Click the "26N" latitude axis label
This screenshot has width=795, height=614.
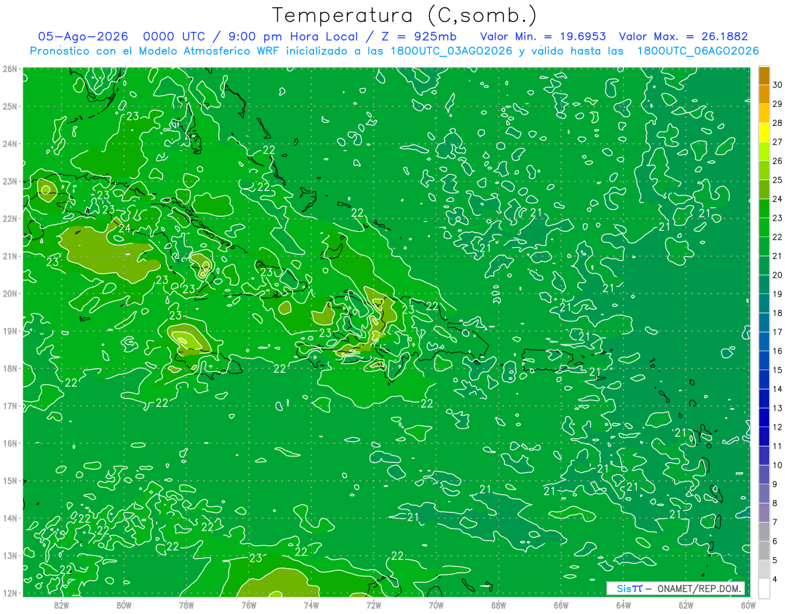point(10,69)
